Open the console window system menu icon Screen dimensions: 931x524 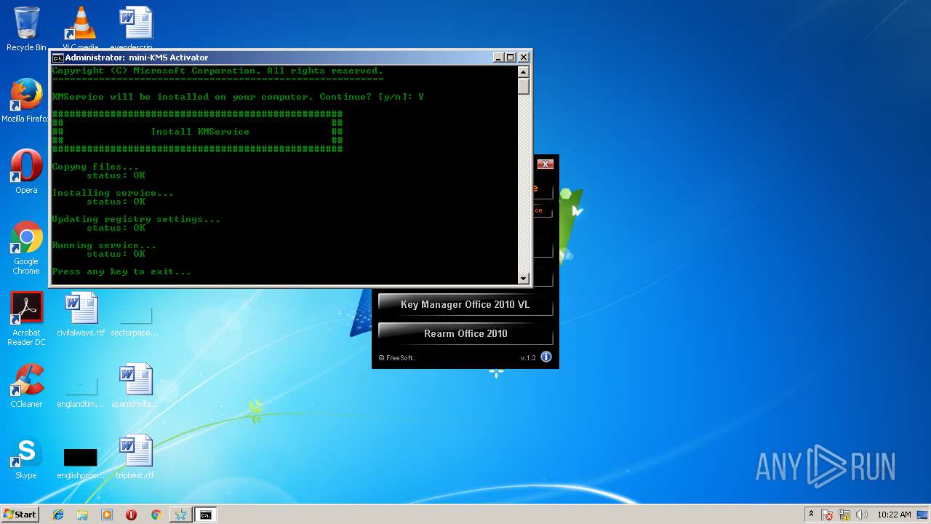pyautogui.click(x=58, y=57)
